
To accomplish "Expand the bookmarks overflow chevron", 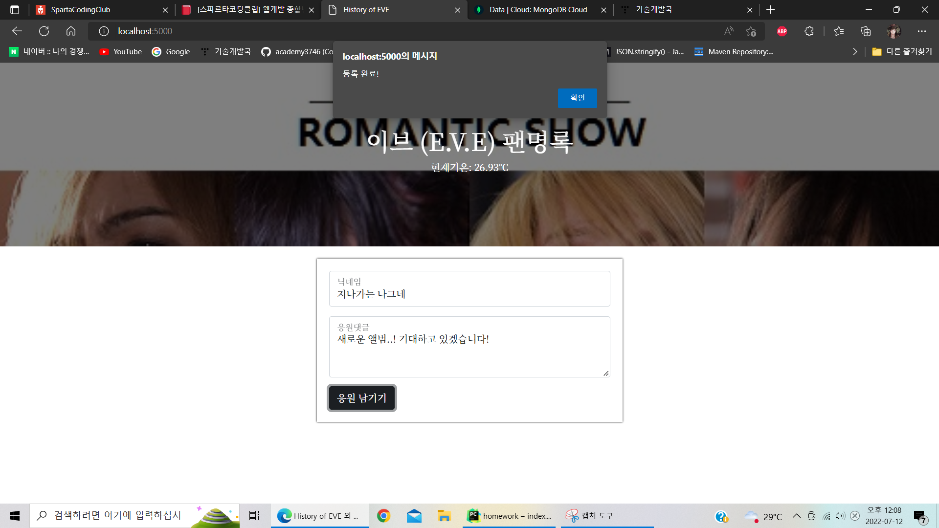I will click(x=854, y=52).
